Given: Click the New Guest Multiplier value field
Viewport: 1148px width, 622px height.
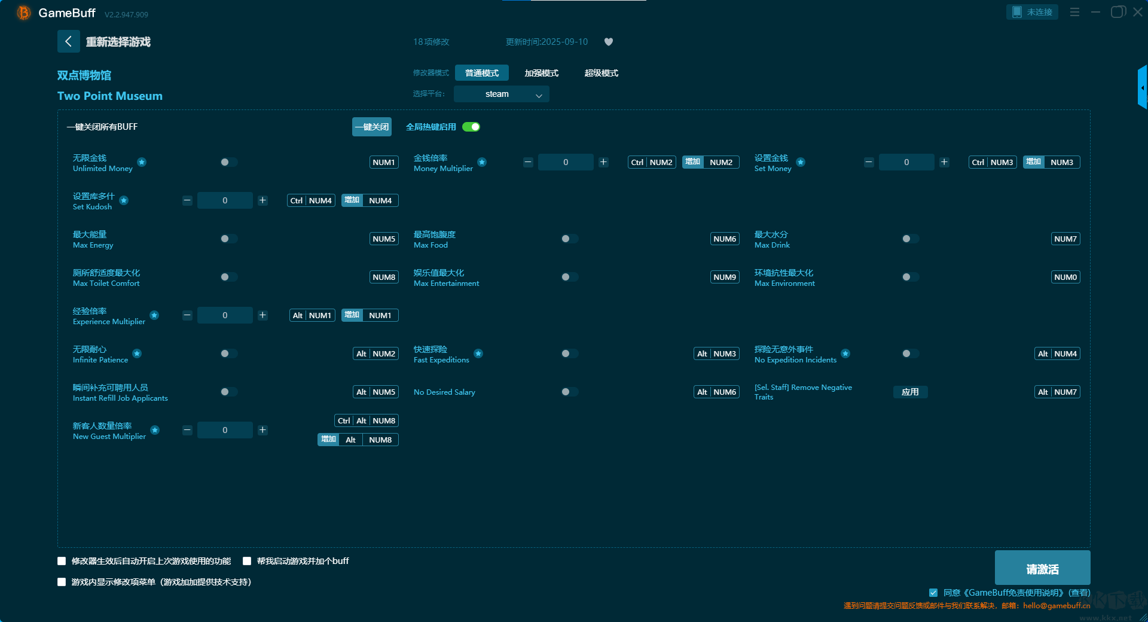Looking at the screenshot, I should click(x=225, y=430).
